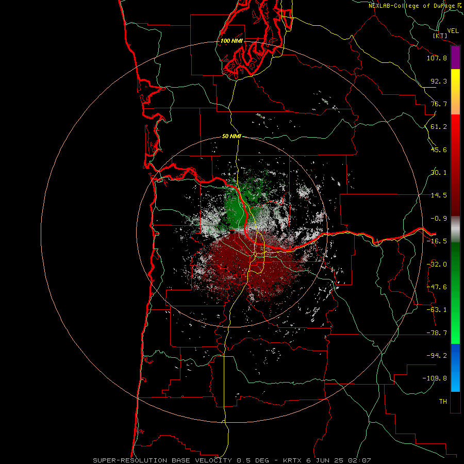Click the -109.8 velocity scale value
464x464 pixels.
435,378
